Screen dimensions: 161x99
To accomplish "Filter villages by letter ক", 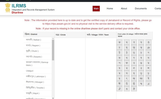I will pyautogui.click(x=119, y=42).
